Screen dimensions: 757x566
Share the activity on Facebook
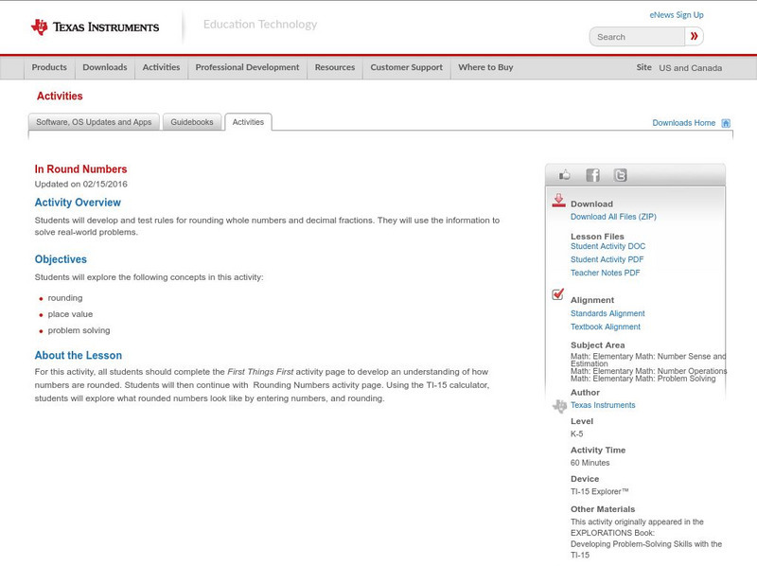pyautogui.click(x=591, y=174)
